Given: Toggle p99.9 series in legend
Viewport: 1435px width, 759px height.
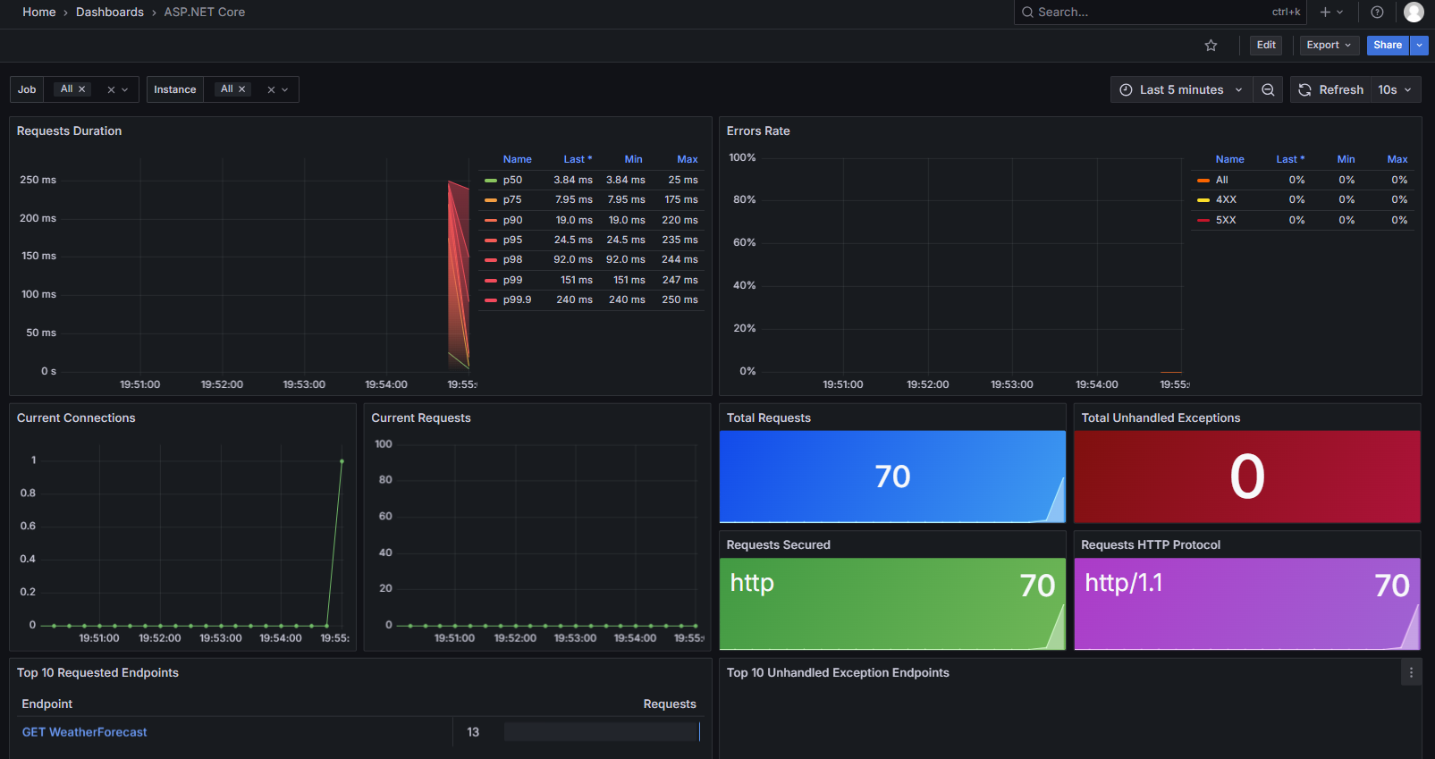Looking at the screenshot, I should tap(517, 299).
